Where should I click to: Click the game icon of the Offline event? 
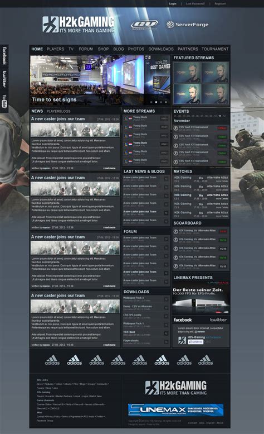[176, 128]
